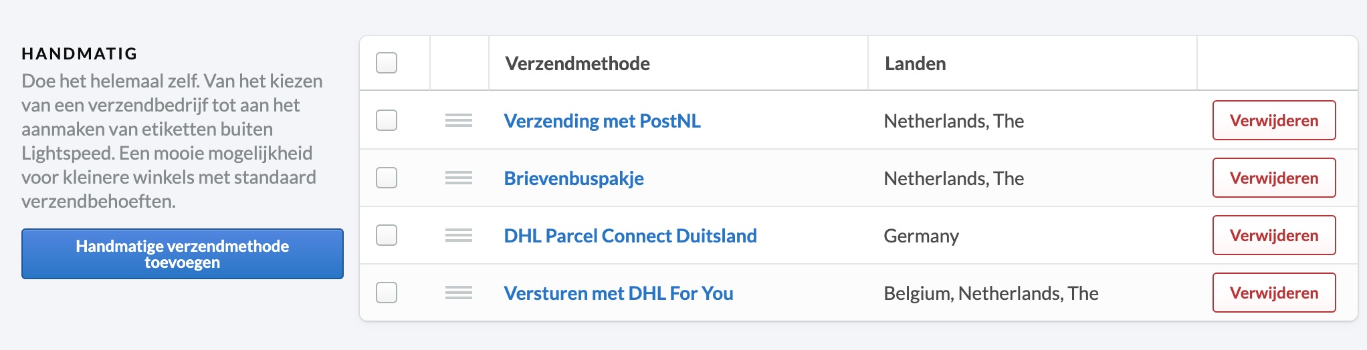The width and height of the screenshot is (1367, 350).
Task: Toggle the select-all checkbox in table header
Action: (387, 63)
